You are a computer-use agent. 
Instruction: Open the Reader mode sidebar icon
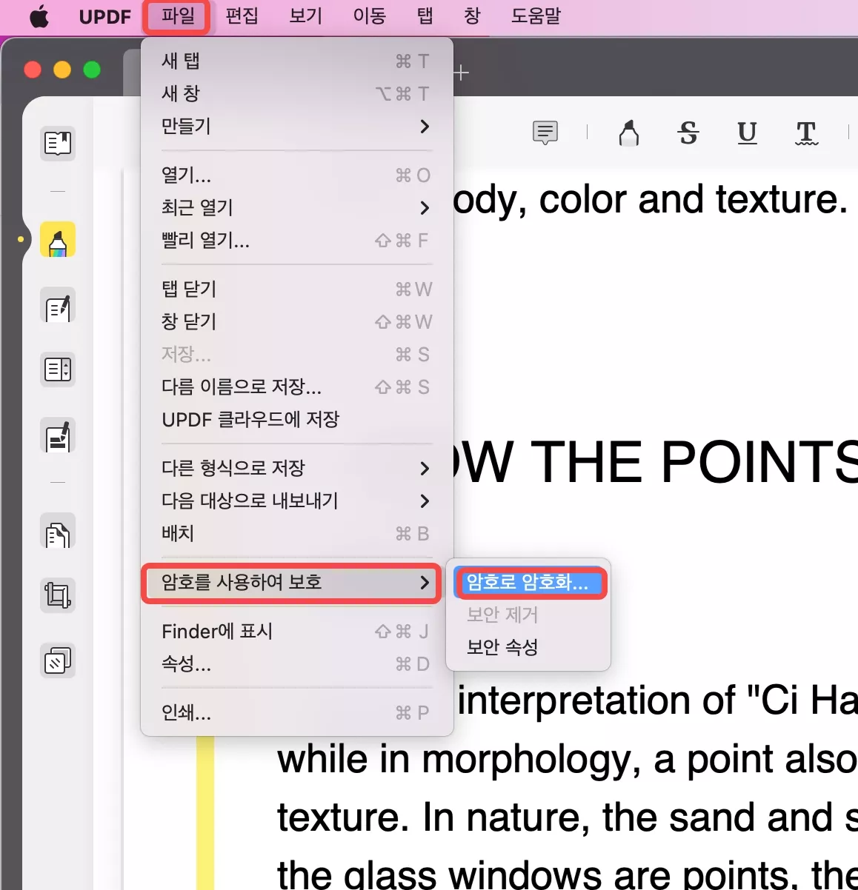[x=58, y=142]
